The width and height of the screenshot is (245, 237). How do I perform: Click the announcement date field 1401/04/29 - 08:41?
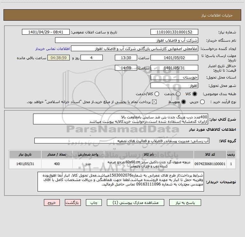click(45, 32)
